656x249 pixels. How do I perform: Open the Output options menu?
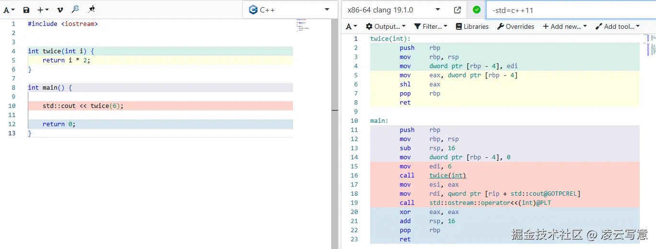coord(386,26)
